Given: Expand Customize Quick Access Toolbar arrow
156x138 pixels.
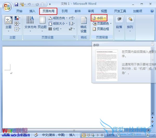Looking at the screenshot, I should click(50, 4).
